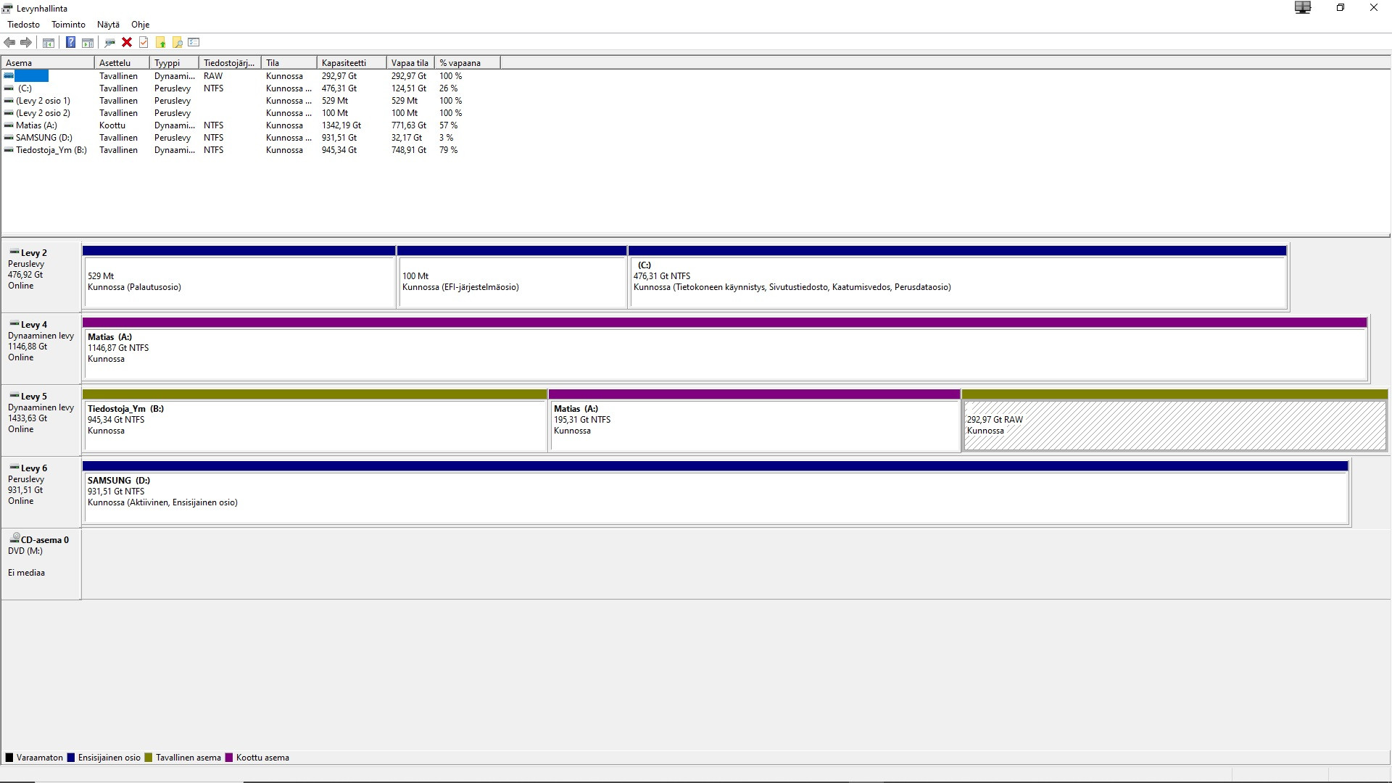Click the Properties checkmark document icon

[x=144, y=43]
